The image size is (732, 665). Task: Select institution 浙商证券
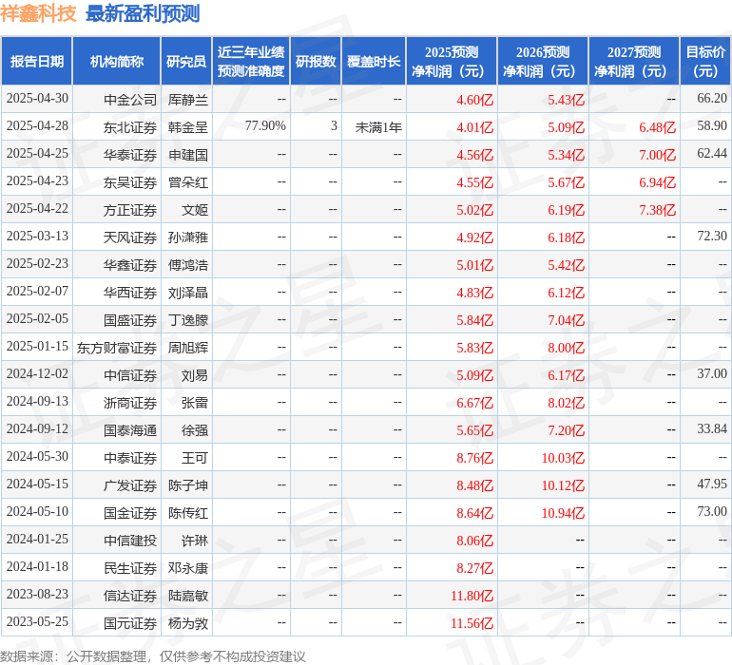coord(130,402)
